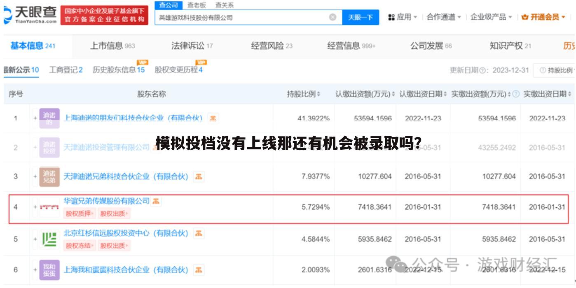The height and width of the screenshot is (288, 576).
Task: Open 上海我和蛋蛋科技合伙企业 link
Action: (x=126, y=270)
